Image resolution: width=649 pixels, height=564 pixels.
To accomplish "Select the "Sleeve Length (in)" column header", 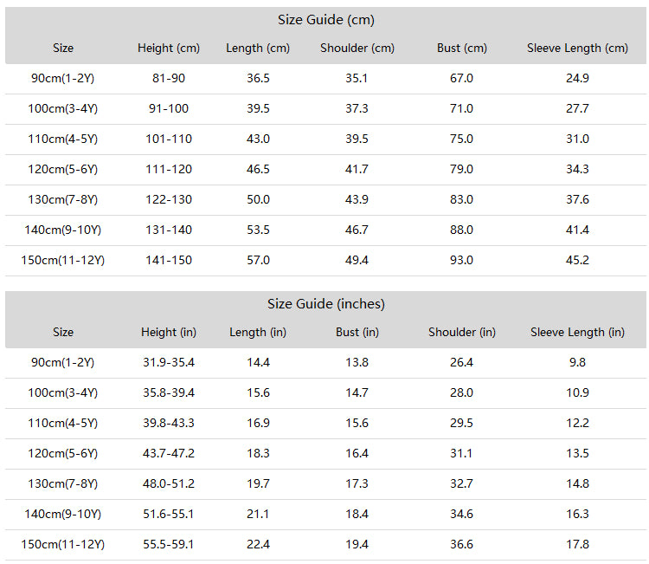I will tap(577, 333).
